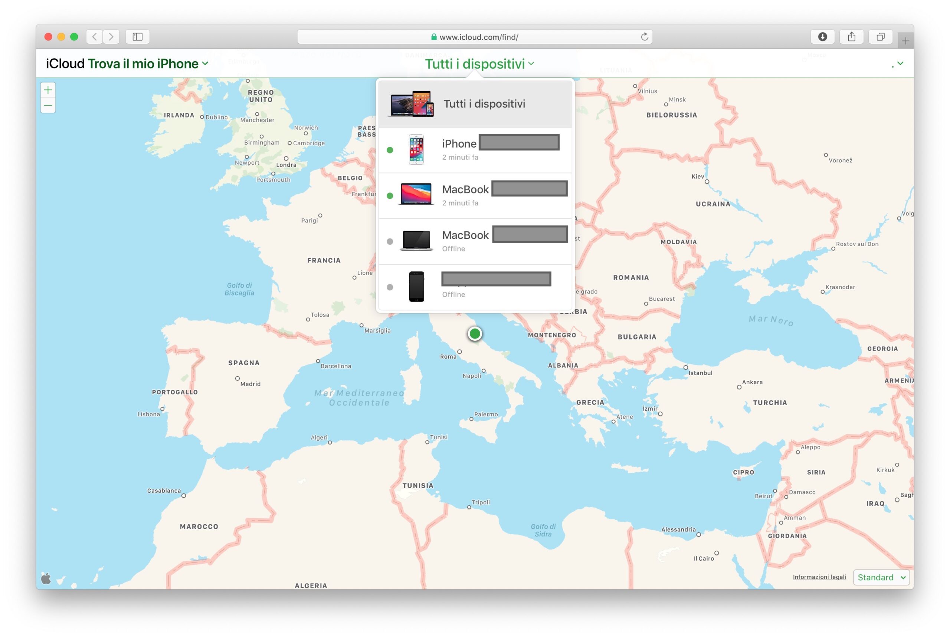Open Informazioni legali link
This screenshot has width=950, height=637.
click(x=819, y=577)
